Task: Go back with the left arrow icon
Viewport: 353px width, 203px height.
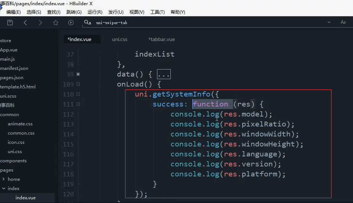Action: point(25,23)
